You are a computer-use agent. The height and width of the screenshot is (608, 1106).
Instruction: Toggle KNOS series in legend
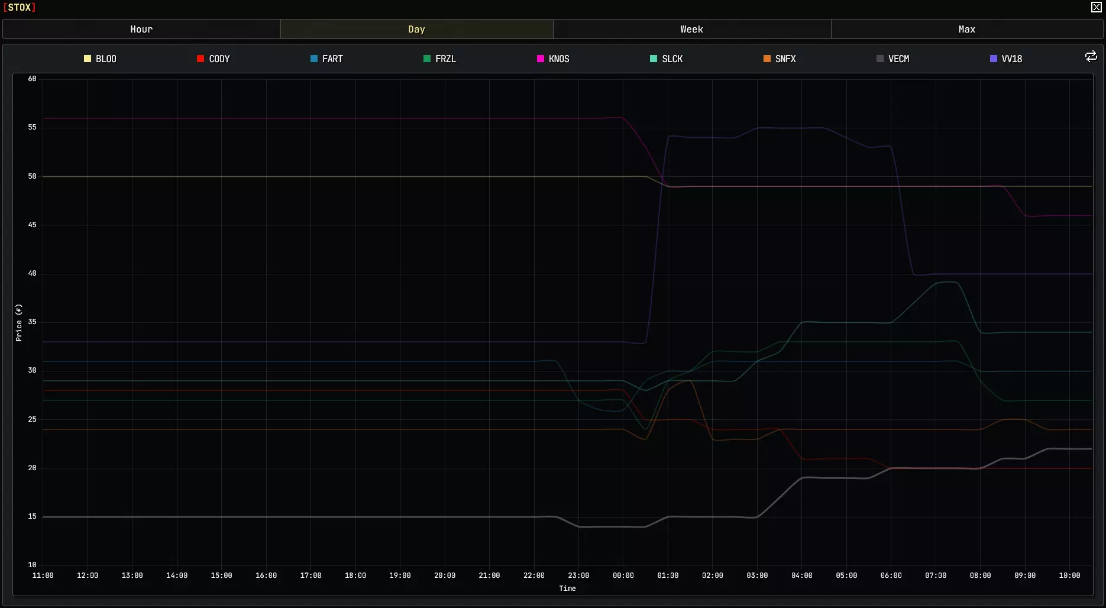pos(553,59)
